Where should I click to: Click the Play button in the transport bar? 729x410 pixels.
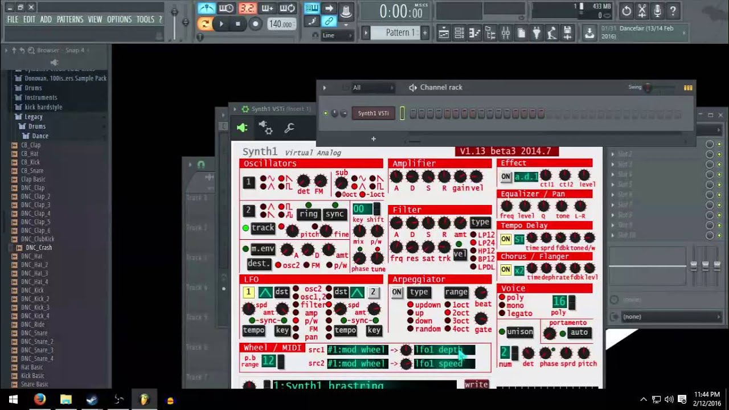222,24
